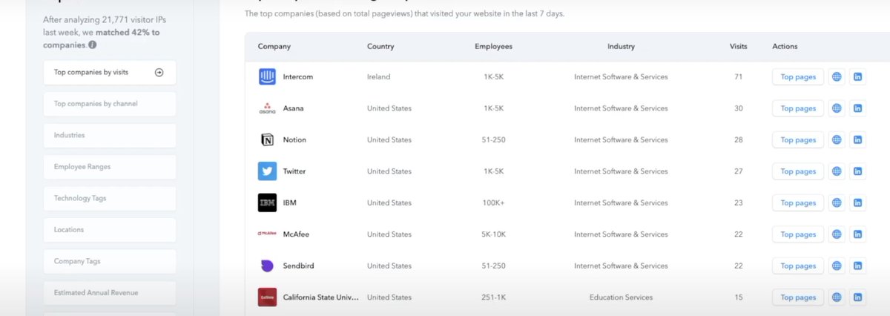
Task: Click the info icon after 'companies'
Action: point(92,45)
